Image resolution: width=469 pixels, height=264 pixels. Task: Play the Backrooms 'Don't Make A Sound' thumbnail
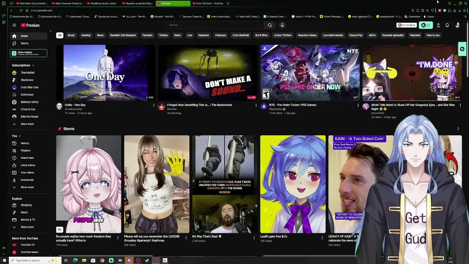pos(208,73)
